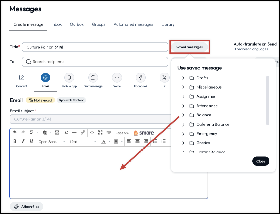Image resolution: width=280 pixels, height=214 pixels.
Task: Expand the Drafts folder
Action: [183, 78]
